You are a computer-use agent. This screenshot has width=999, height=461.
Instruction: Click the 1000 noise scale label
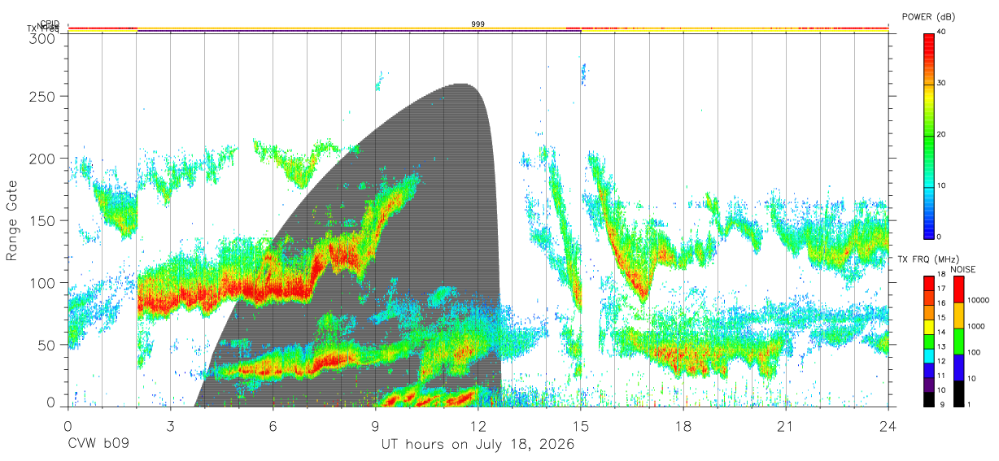[977, 326]
